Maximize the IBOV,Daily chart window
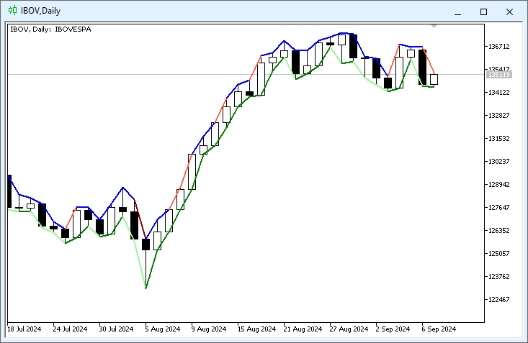The width and height of the screenshot is (528, 343). point(483,12)
